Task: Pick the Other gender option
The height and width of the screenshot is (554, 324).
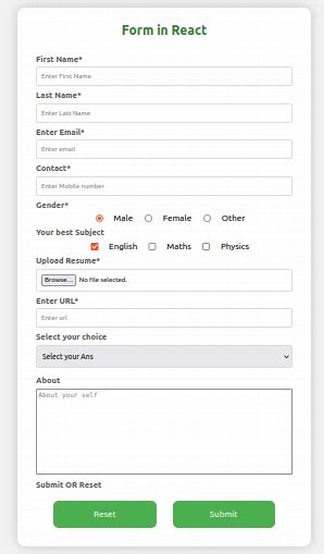Action: (207, 218)
